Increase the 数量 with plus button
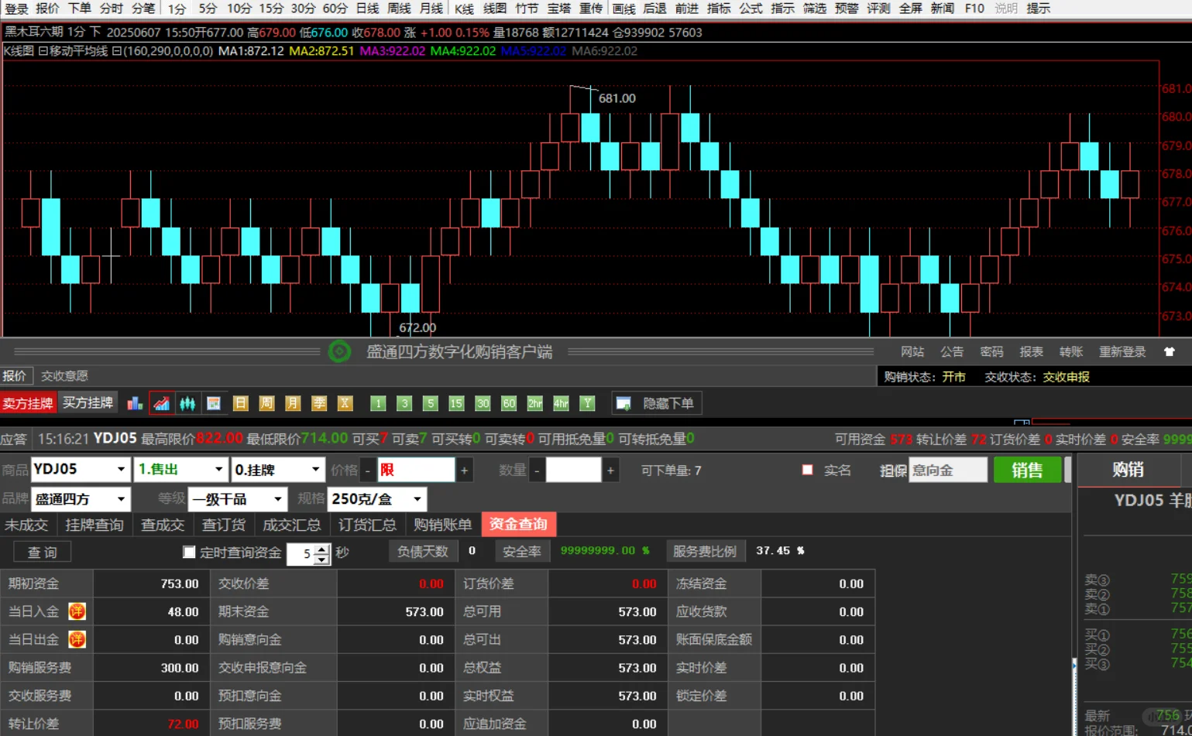Screen dimensions: 1192x736 tap(610, 470)
